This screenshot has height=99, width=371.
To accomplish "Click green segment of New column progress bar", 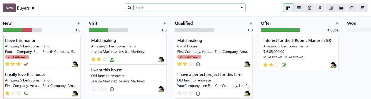I will (x=12, y=30).
